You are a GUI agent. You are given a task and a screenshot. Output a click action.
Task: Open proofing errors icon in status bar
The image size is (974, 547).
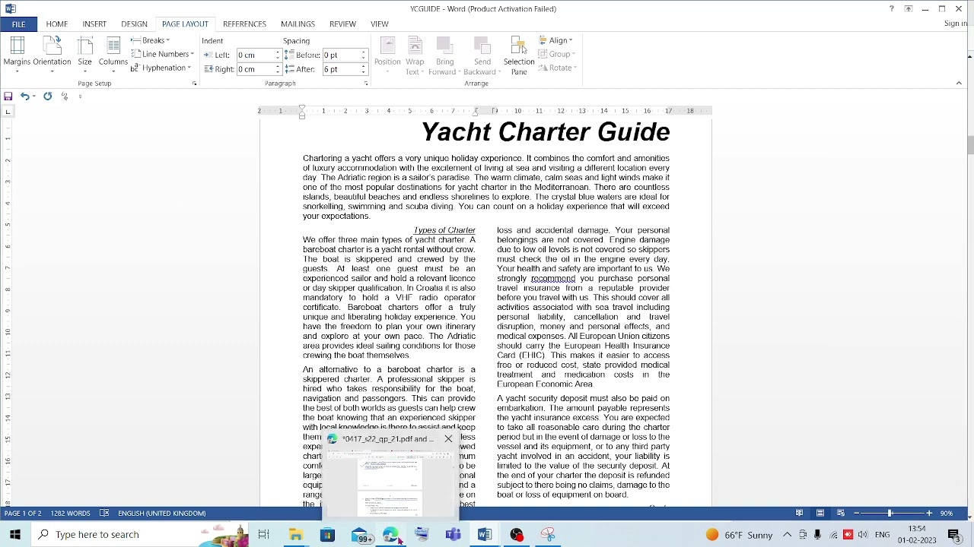(104, 514)
